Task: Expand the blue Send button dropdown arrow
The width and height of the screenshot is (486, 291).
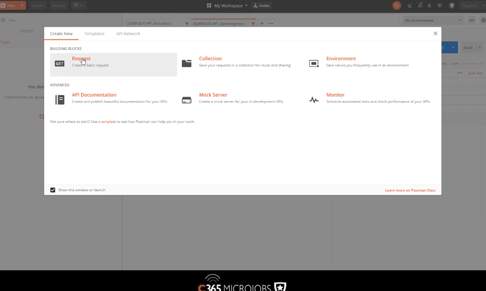Action: click(453, 48)
